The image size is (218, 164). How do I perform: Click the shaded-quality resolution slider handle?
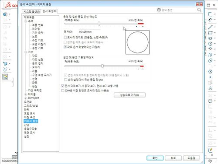pyautogui.click(x=99, y=24)
